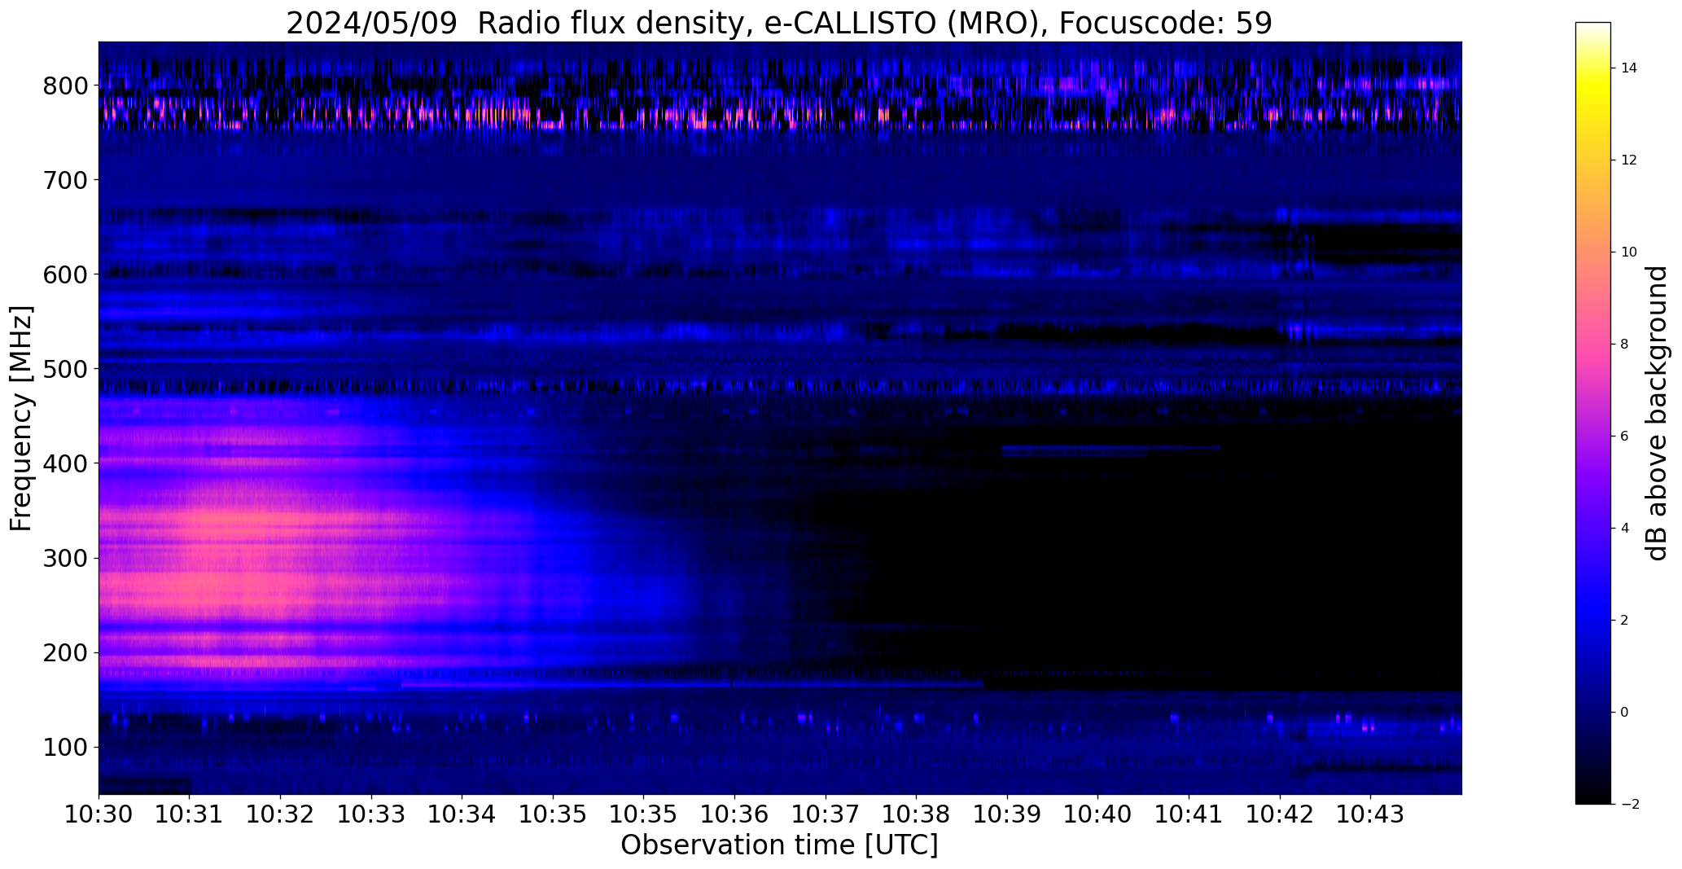Click the noisy interference band near 770 MHz
The width and height of the screenshot is (1682, 869).
(779, 114)
